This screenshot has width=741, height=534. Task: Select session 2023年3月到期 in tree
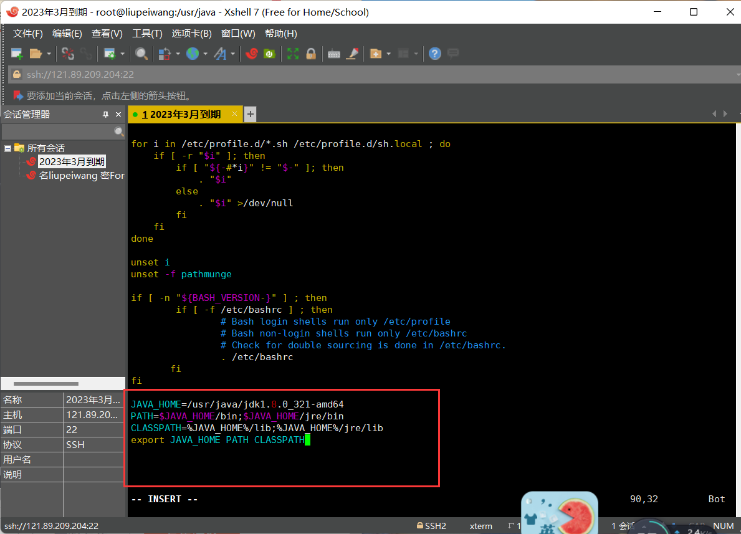pos(72,161)
